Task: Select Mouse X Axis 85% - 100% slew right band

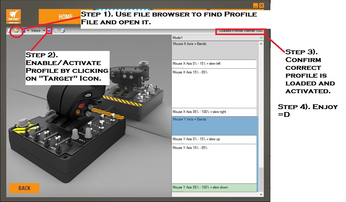Action: 214,112
